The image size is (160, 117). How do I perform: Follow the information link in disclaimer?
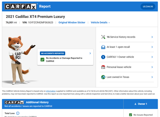(x=51, y=91)
